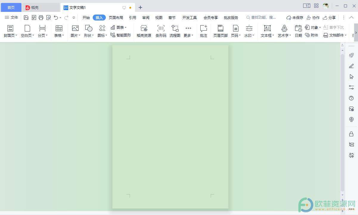The image size is (358, 215).
Task: Click the 批注 comment icon
Action: coord(204,31)
